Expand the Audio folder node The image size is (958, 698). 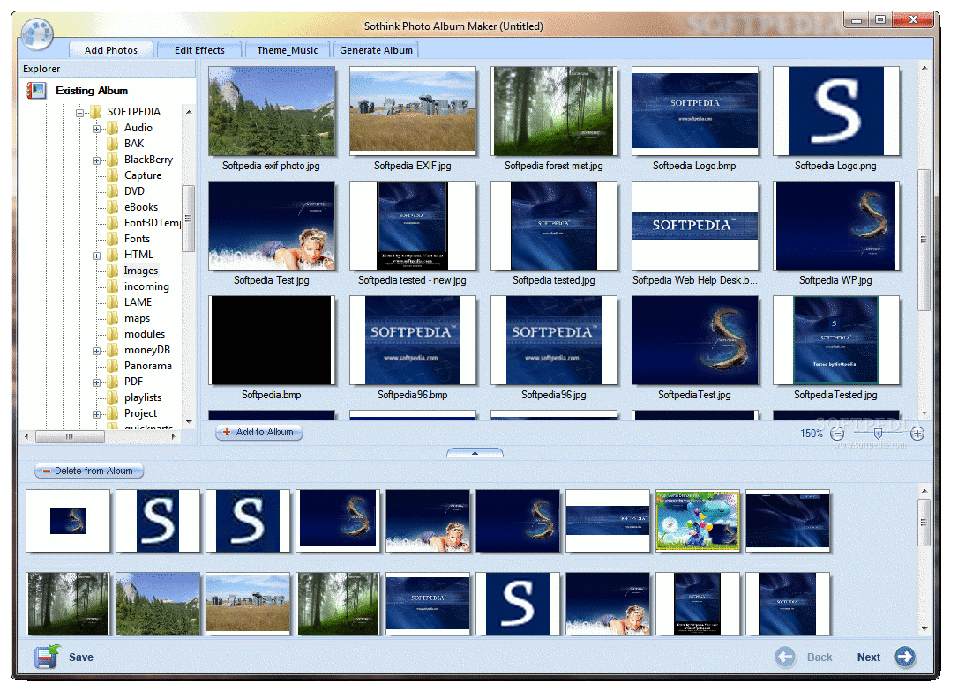(x=96, y=129)
